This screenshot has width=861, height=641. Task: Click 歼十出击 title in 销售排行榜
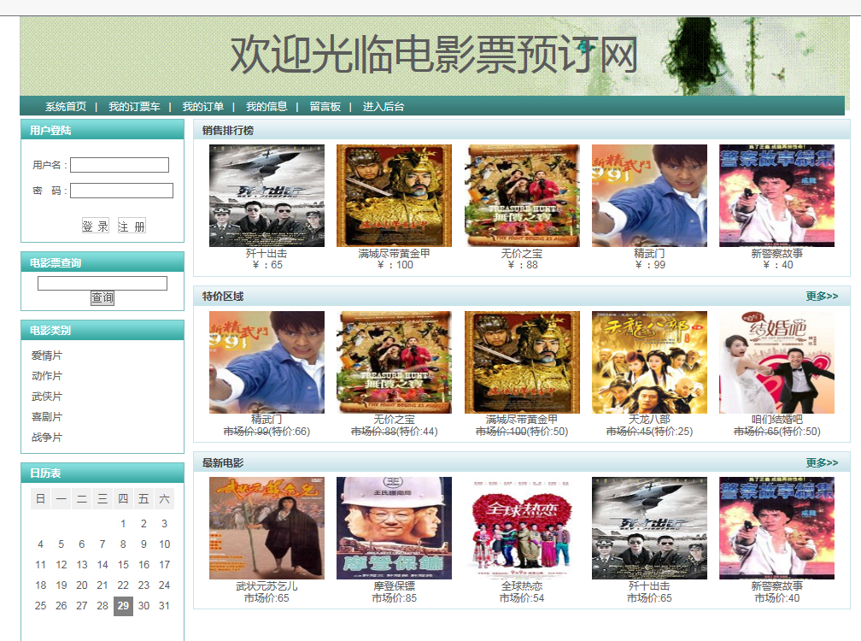pos(266,253)
